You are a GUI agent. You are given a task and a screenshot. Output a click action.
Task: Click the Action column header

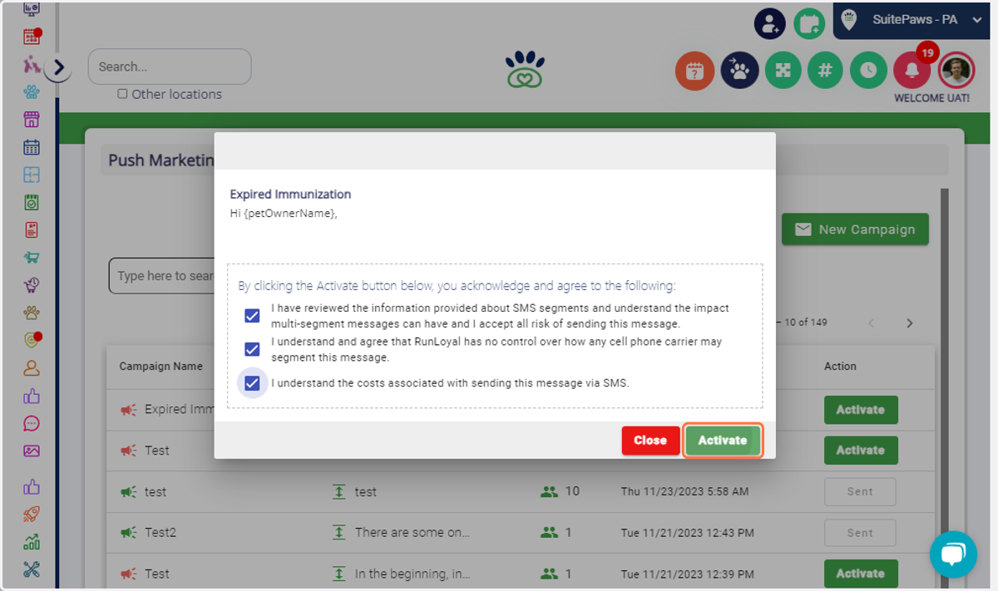coord(840,367)
